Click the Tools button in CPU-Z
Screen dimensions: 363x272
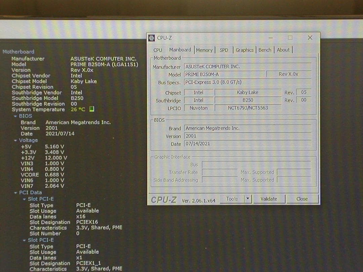232,199
